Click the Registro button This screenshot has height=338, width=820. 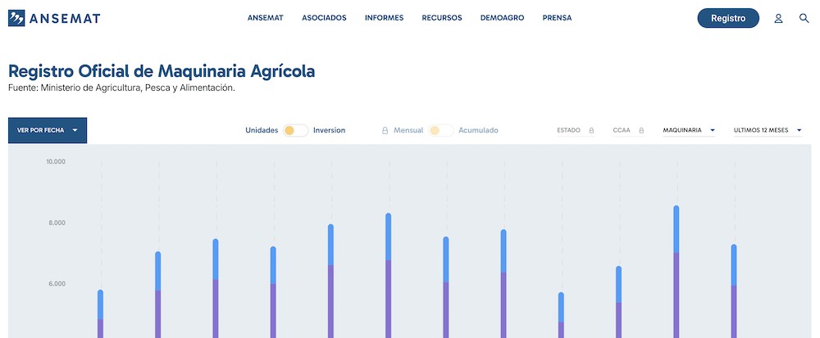pyautogui.click(x=728, y=18)
